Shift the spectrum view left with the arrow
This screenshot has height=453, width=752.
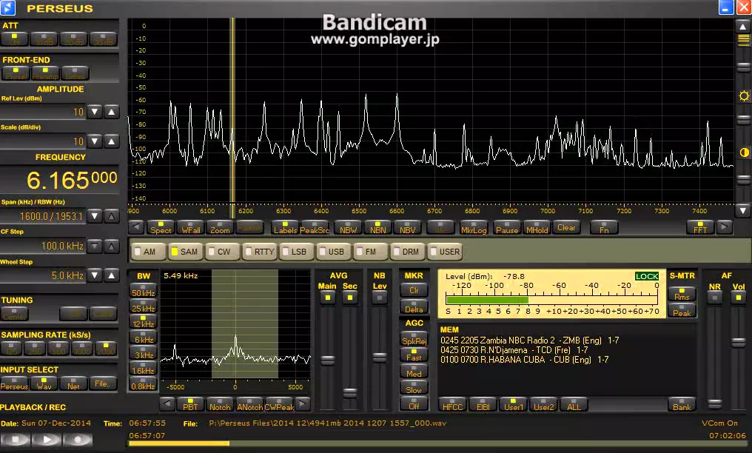136,227
